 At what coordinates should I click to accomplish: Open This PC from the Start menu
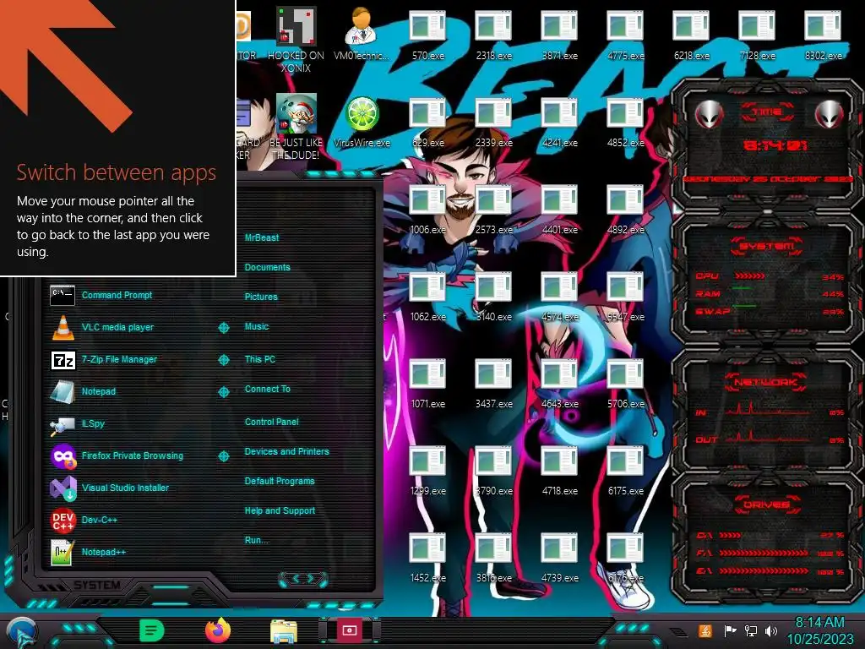pyautogui.click(x=260, y=359)
